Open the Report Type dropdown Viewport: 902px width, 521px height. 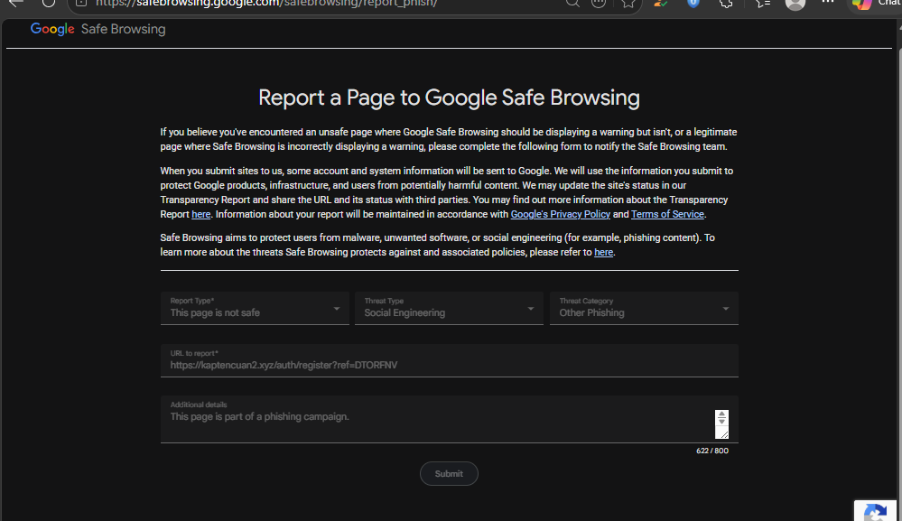tap(255, 308)
